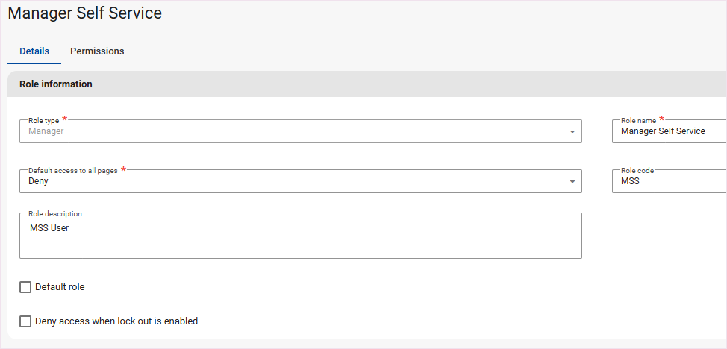The width and height of the screenshot is (727, 349).
Task: Open the Role type combo box
Action: (299, 131)
